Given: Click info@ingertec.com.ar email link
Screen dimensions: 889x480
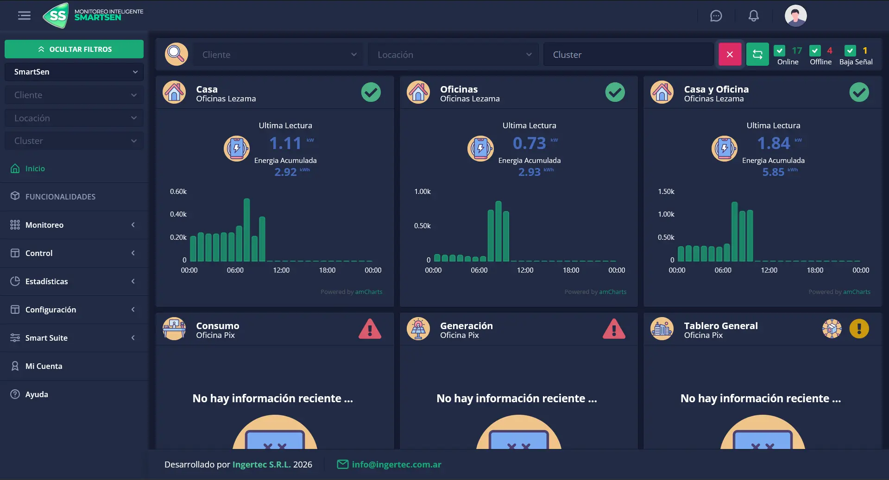Looking at the screenshot, I should [x=397, y=464].
